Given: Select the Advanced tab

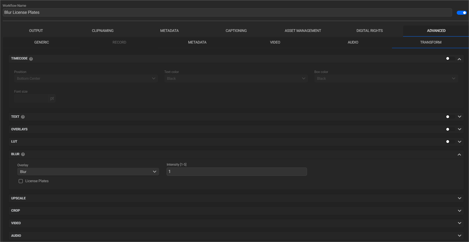Looking at the screenshot, I should click(436, 31).
